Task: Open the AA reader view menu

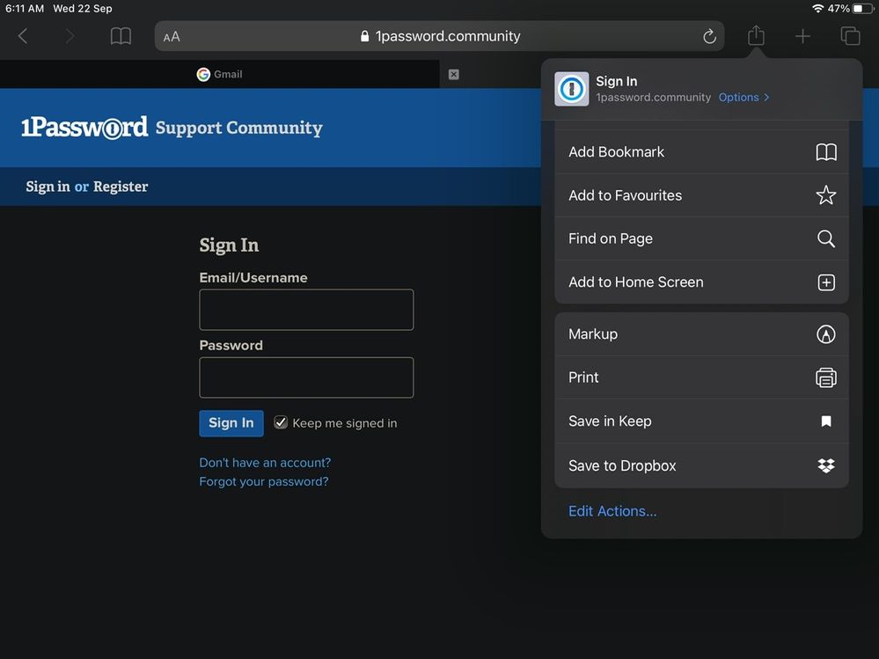Action: point(172,37)
